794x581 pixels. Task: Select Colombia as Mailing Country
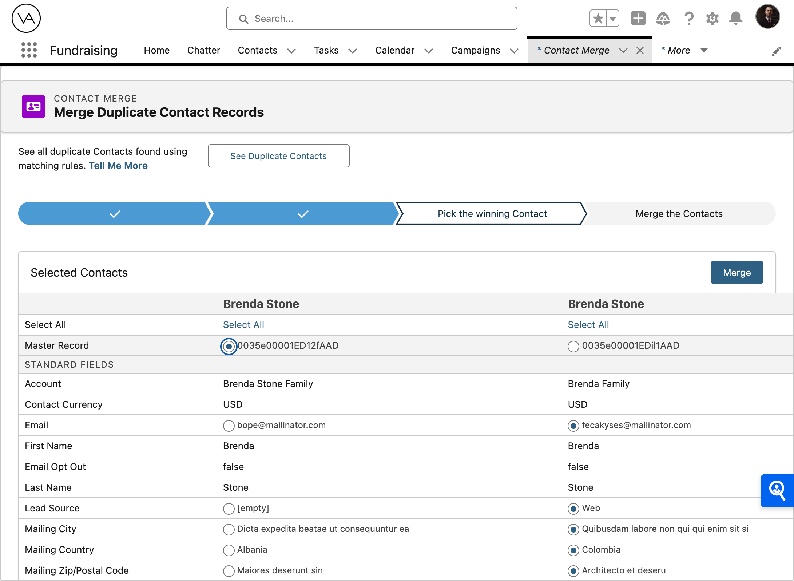(x=573, y=550)
